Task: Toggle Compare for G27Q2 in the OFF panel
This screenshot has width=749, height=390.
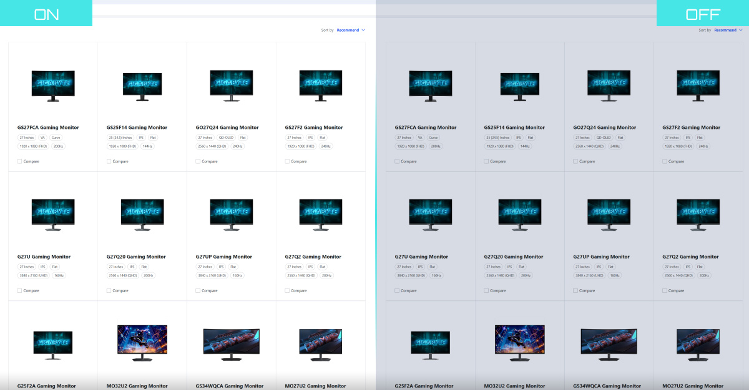Action: click(665, 290)
